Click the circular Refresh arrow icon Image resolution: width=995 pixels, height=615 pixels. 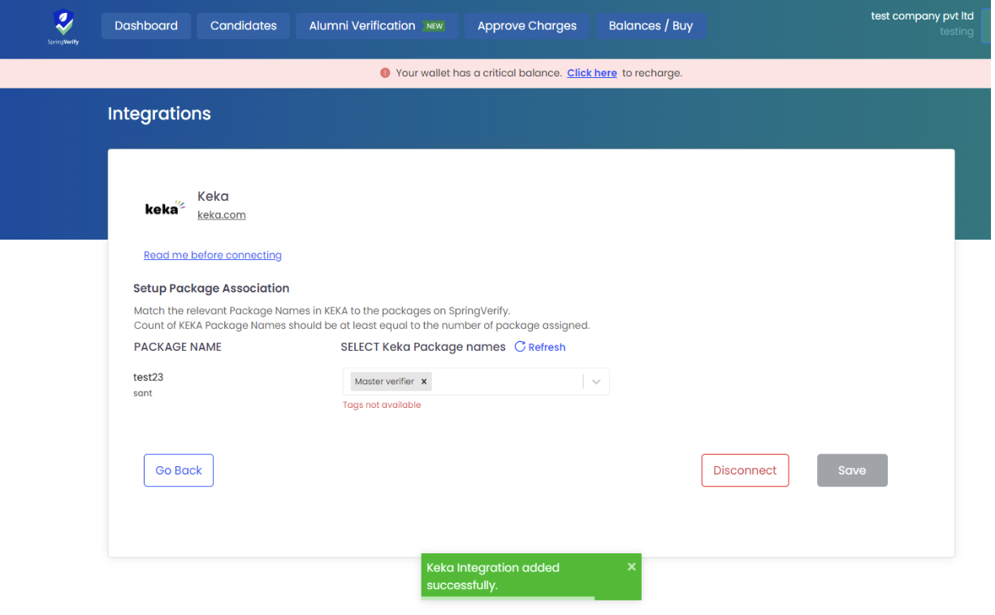[x=520, y=347]
